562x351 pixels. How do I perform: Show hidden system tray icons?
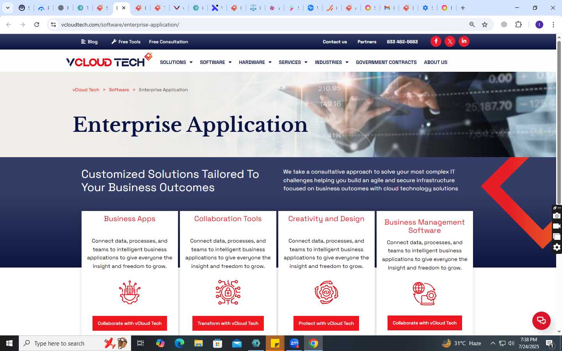pyautogui.click(x=493, y=343)
